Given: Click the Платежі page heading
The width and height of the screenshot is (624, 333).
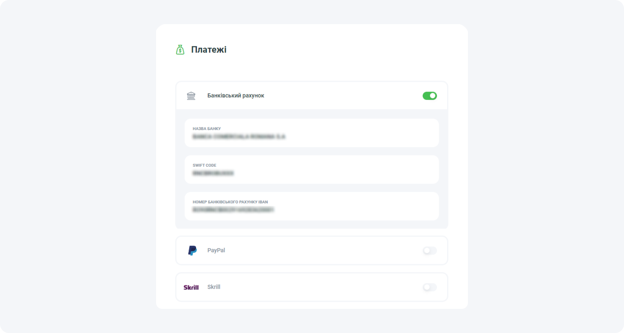Looking at the screenshot, I should (x=209, y=49).
